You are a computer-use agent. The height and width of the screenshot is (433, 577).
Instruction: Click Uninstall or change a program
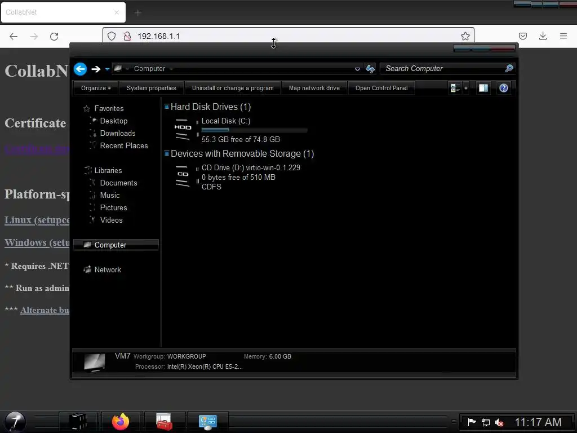click(233, 88)
